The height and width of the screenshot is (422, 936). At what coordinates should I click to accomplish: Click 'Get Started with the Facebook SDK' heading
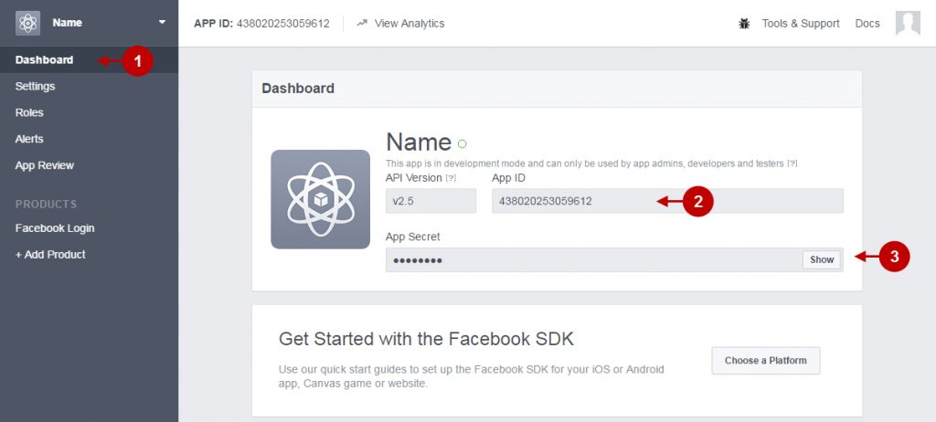[x=426, y=339]
